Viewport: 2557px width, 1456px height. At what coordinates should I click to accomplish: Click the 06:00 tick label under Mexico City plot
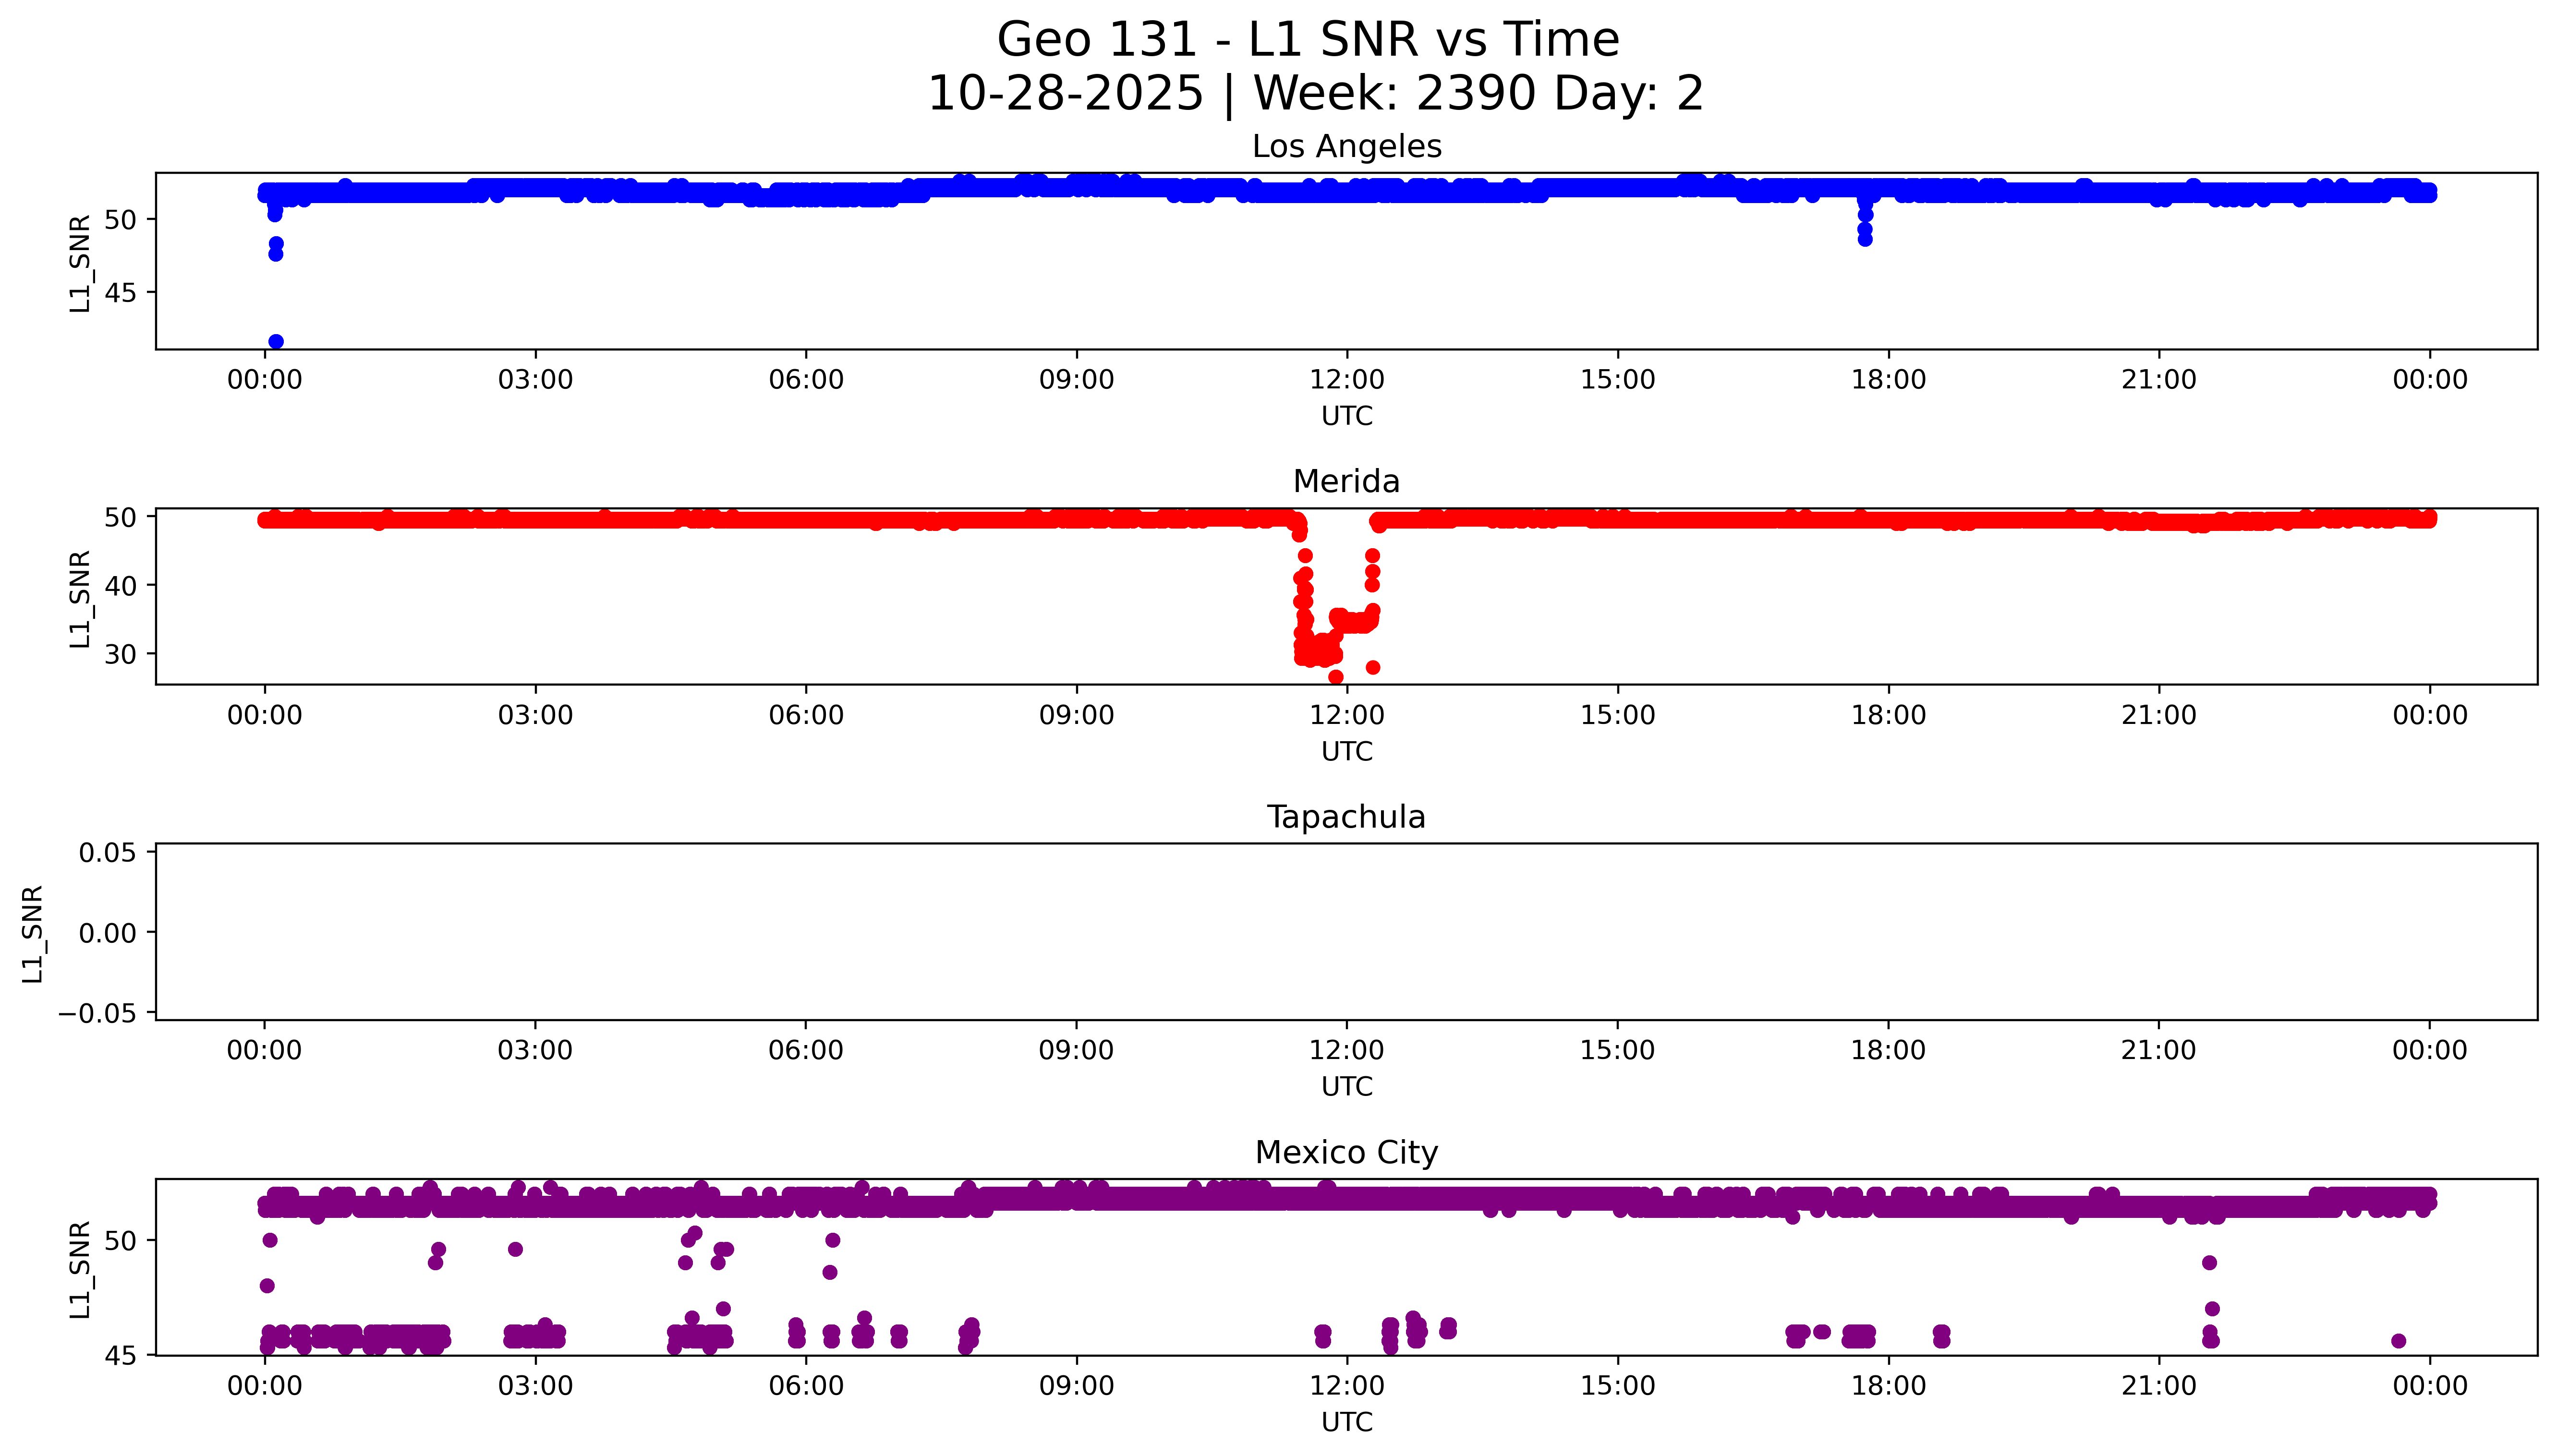806,1386
